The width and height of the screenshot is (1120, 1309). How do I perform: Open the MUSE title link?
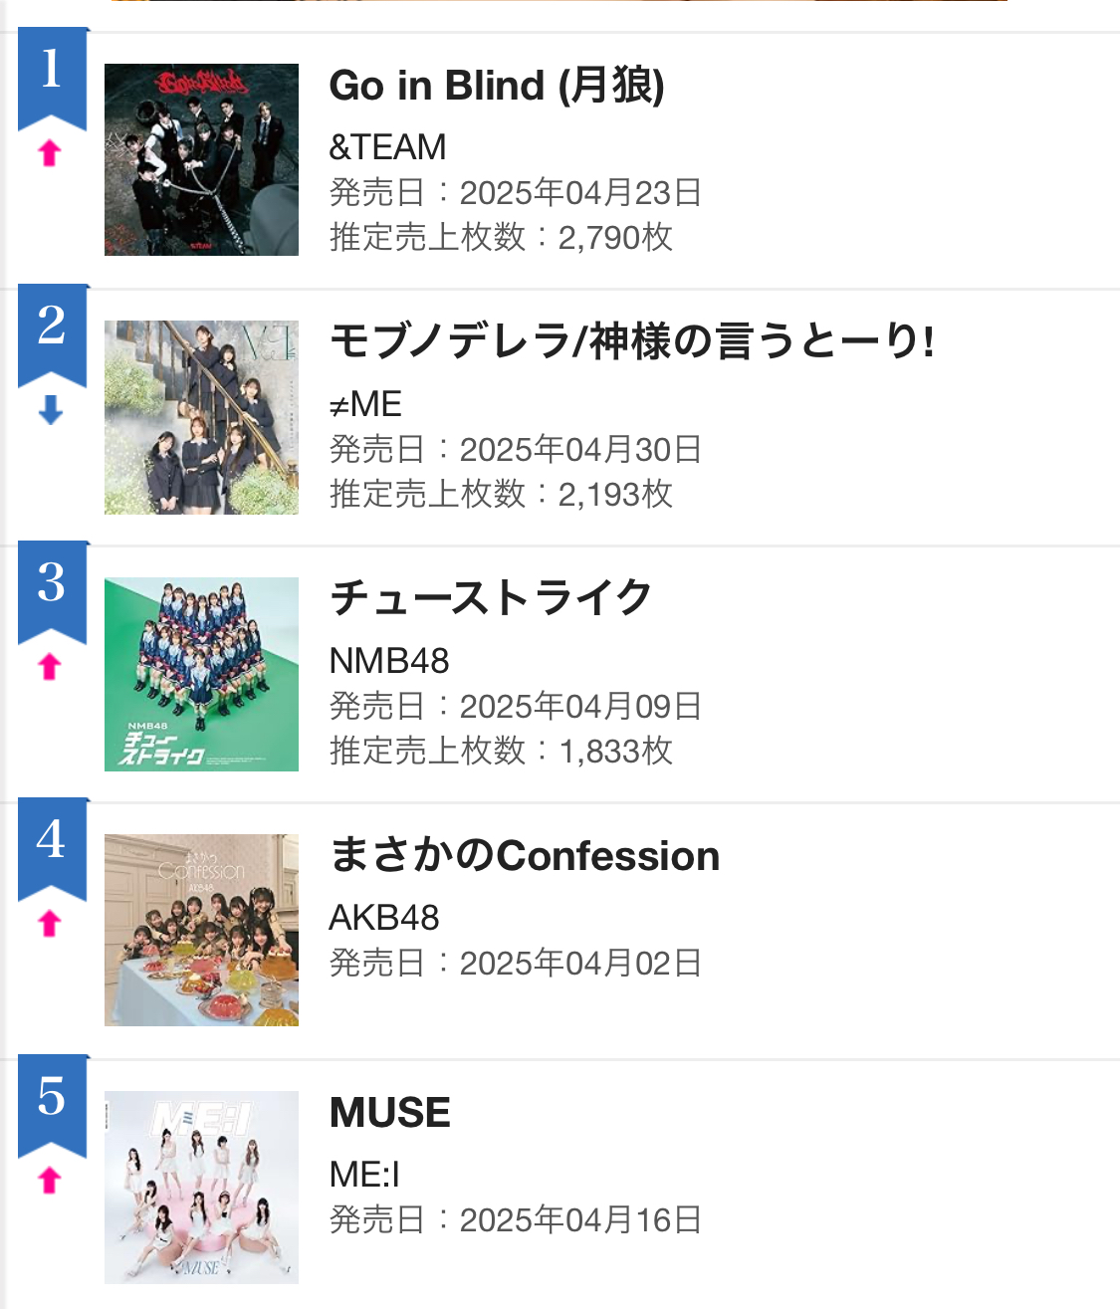pos(390,1112)
